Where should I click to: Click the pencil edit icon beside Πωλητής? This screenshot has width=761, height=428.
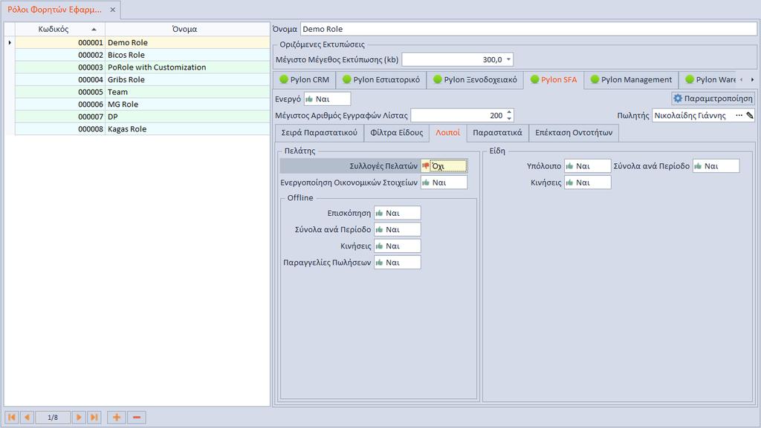pyautogui.click(x=750, y=115)
